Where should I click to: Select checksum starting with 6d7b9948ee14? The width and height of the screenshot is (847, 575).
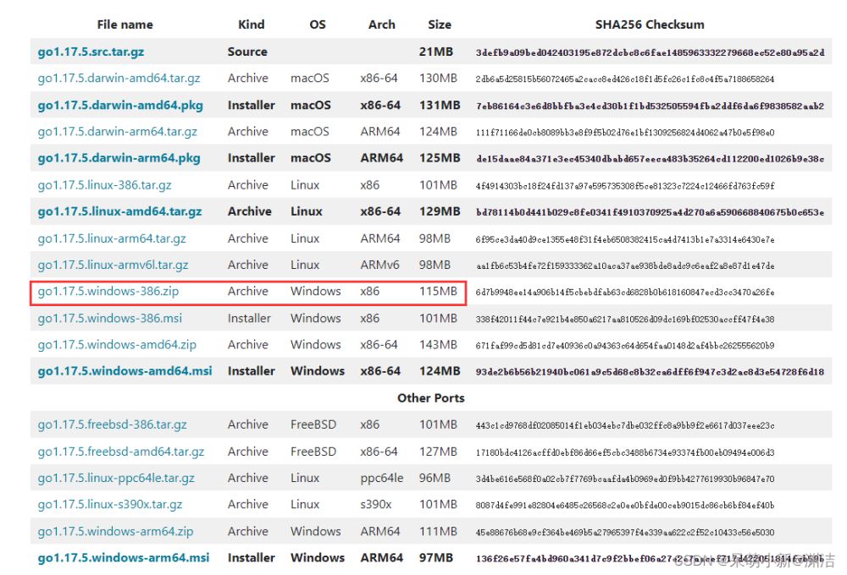[625, 293]
